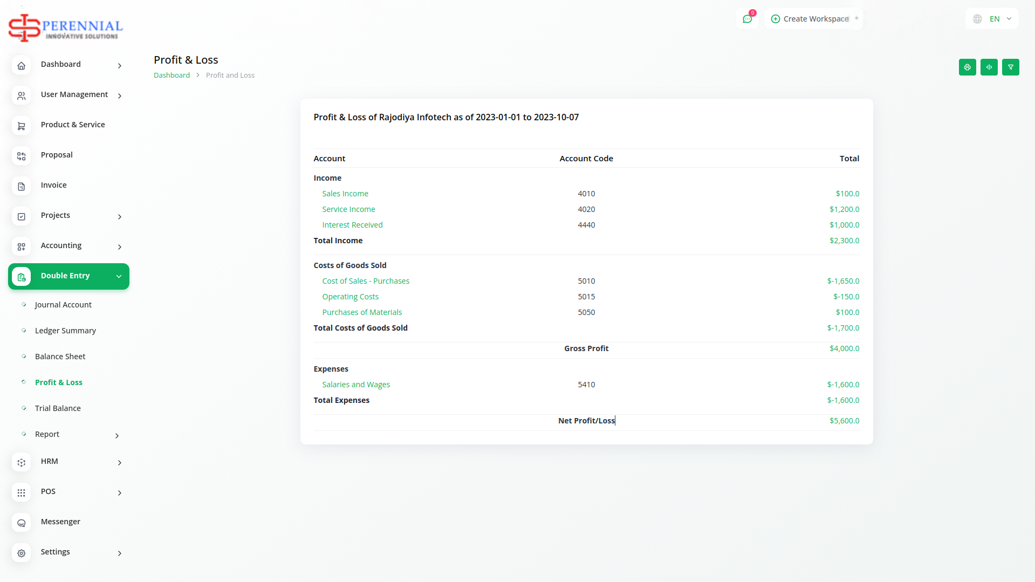1035x582 pixels.
Task: Select Trial Balance in the sidebar
Action: pos(58,408)
